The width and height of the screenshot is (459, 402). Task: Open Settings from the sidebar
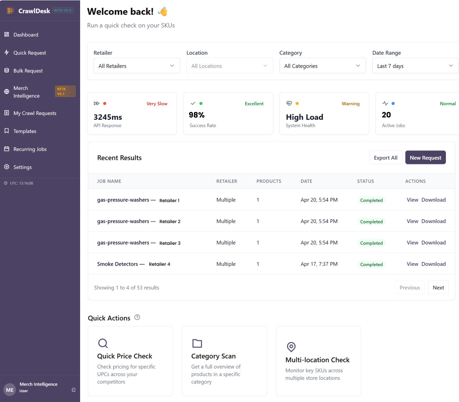point(22,167)
